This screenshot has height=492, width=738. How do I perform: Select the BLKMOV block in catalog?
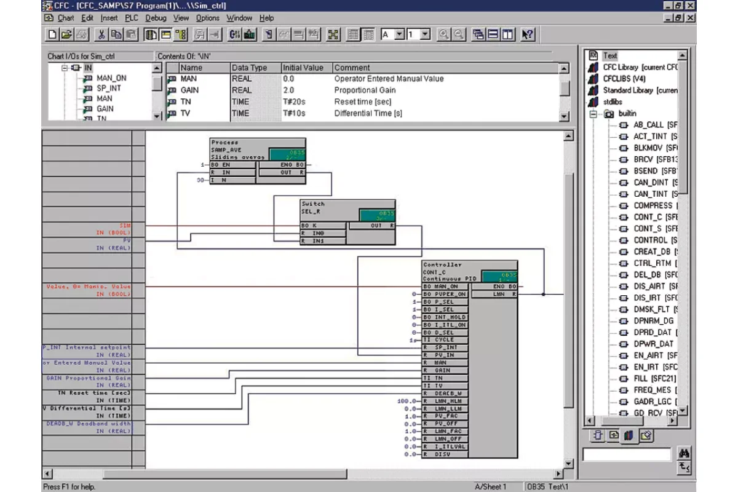pyautogui.click(x=656, y=148)
